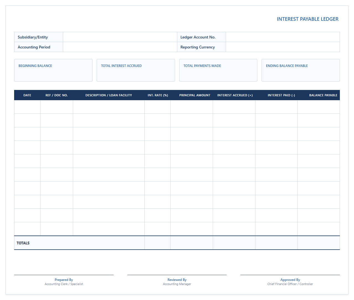This screenshot has height=300, width=354.
Task: Click the INT. RATE (%) column header
Action: (x=158, y=95)
